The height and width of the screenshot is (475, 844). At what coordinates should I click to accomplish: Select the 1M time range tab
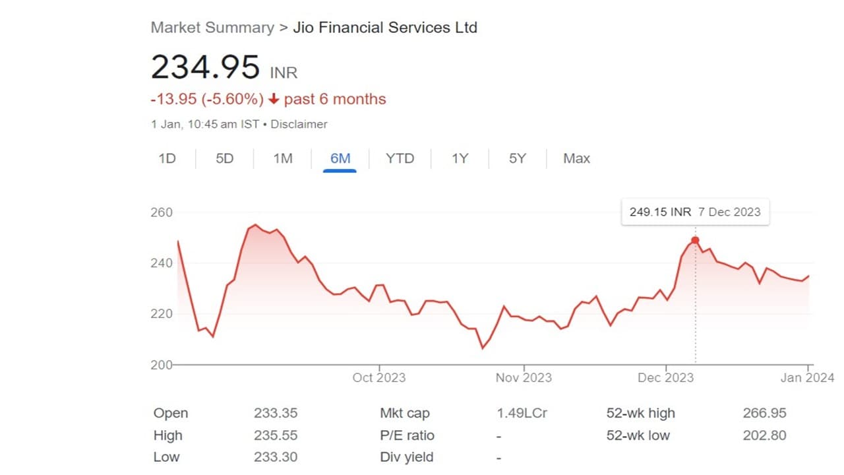[283, 158]
